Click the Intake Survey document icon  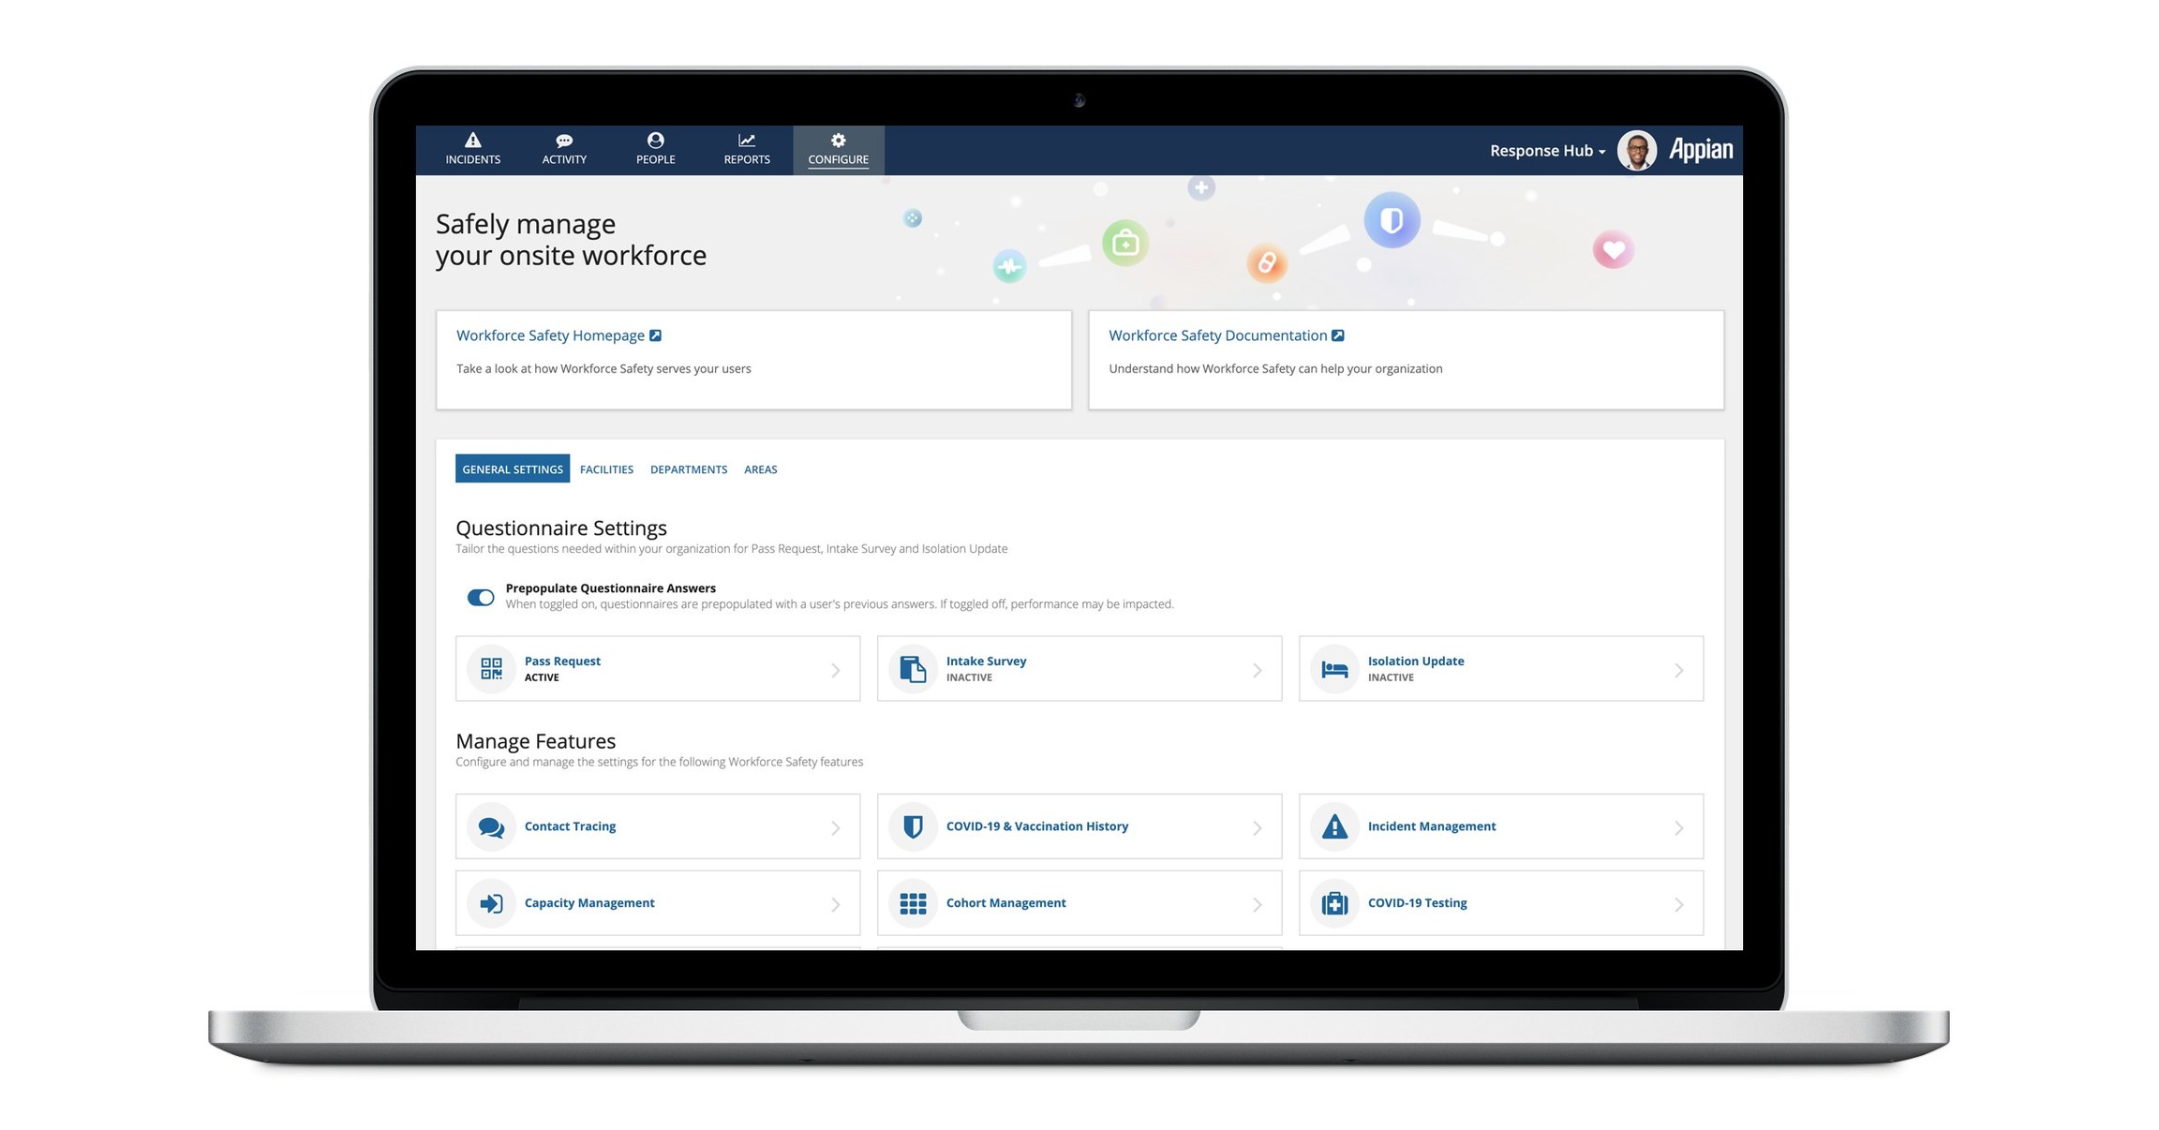[x=913, y=669]
